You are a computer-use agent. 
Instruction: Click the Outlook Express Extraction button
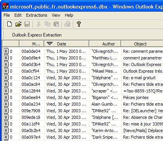(x=37, y=35)
